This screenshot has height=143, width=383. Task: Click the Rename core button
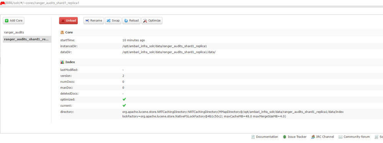coord(94,21)
